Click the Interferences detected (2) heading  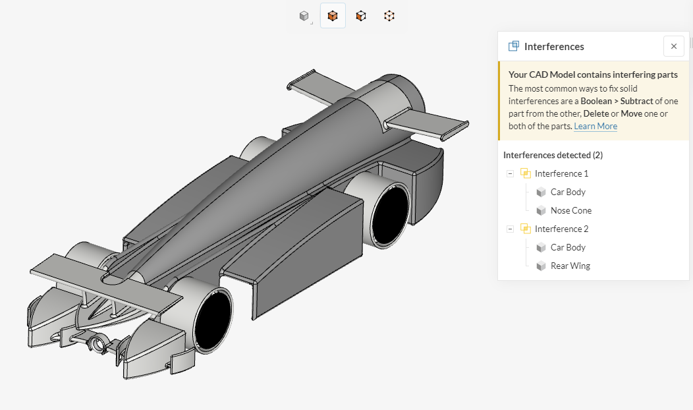point(553,155)
